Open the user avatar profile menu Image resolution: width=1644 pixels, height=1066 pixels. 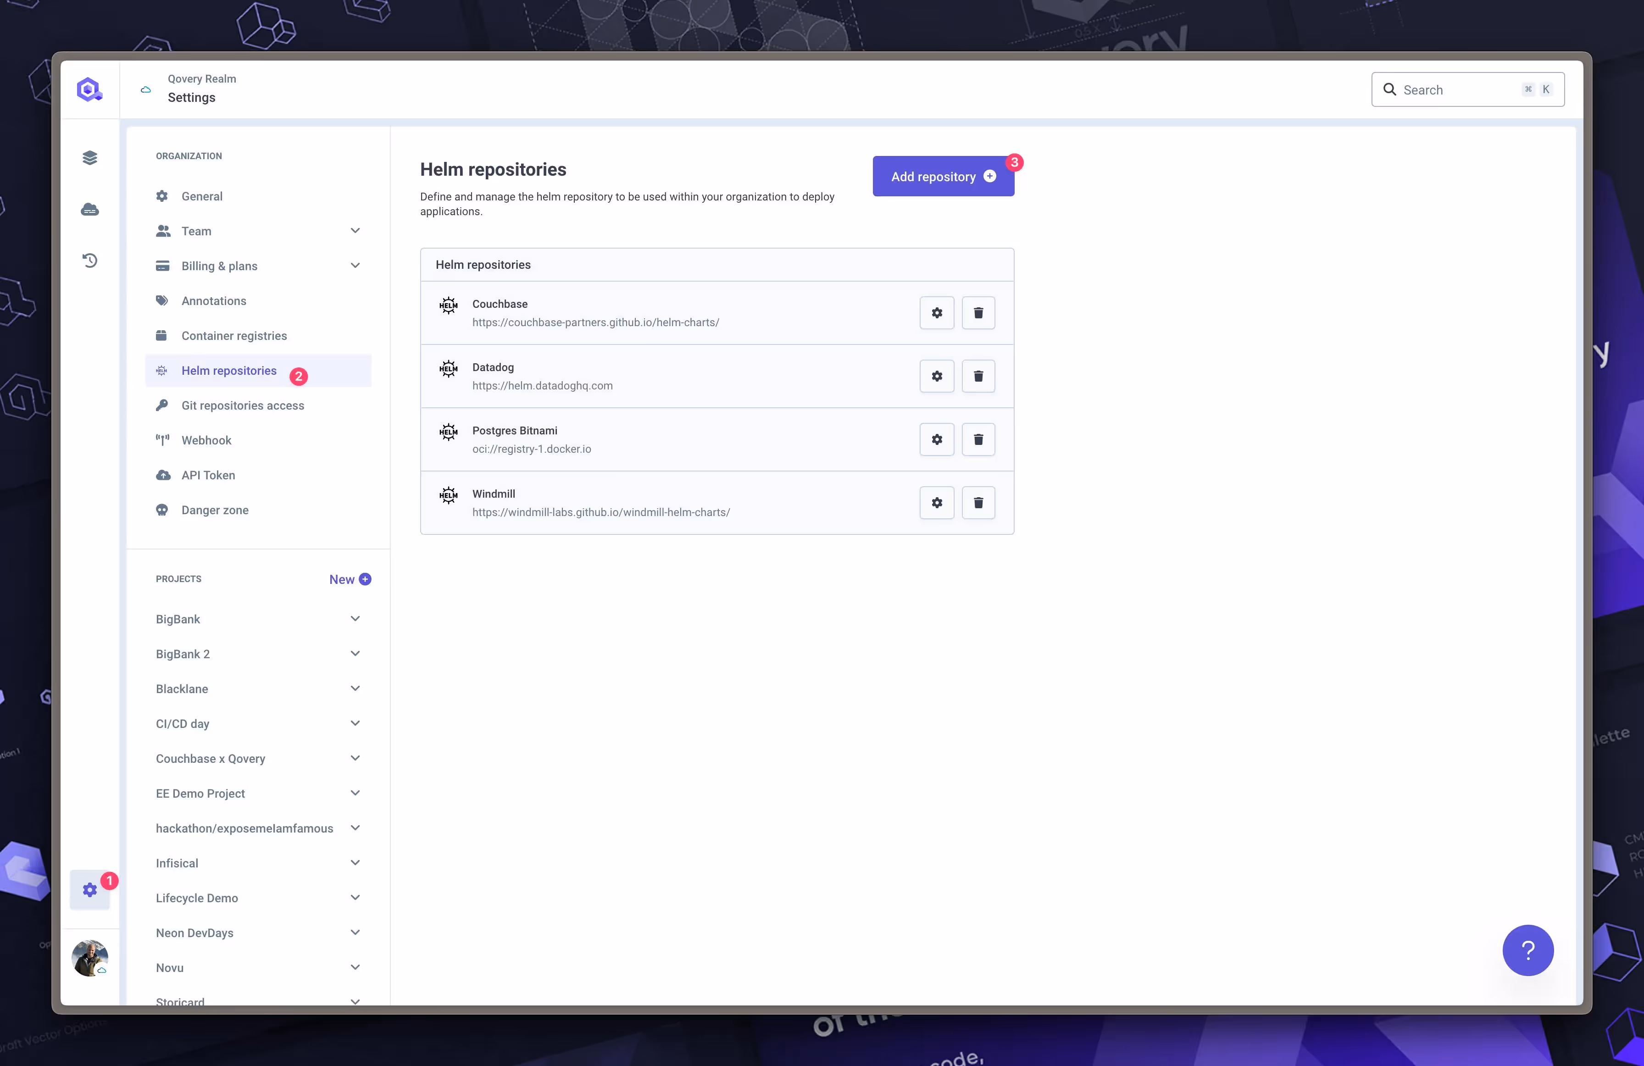tap(90, 958)
